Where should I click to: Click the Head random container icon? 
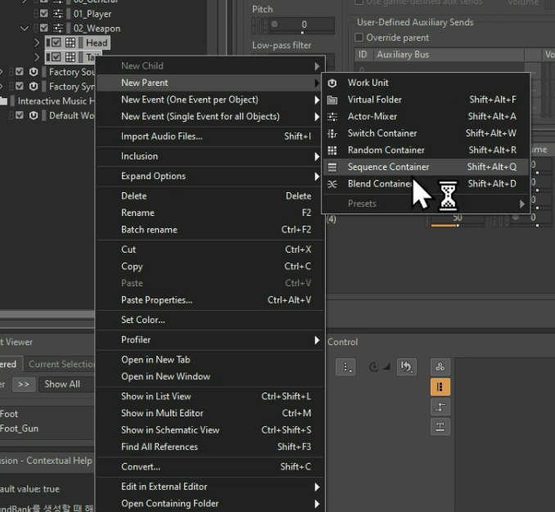(x=70, y=43)
